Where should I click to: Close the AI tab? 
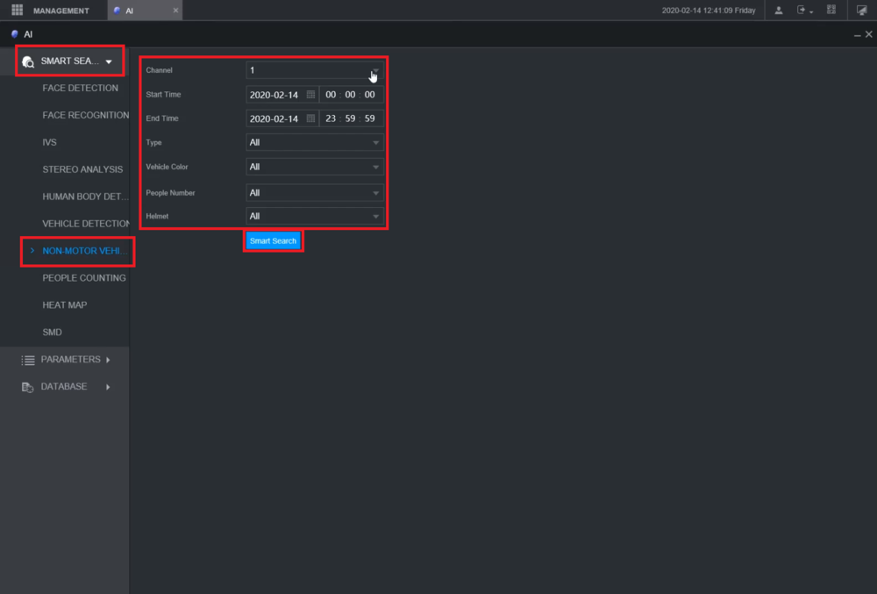click(175, 11)
